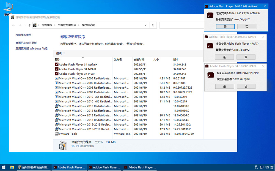Expand the chevron after 所有控制面板项 in breadcrumb
Image resolution: width=275 pixels, height=171 pixels.
click(x=78, y=25)
